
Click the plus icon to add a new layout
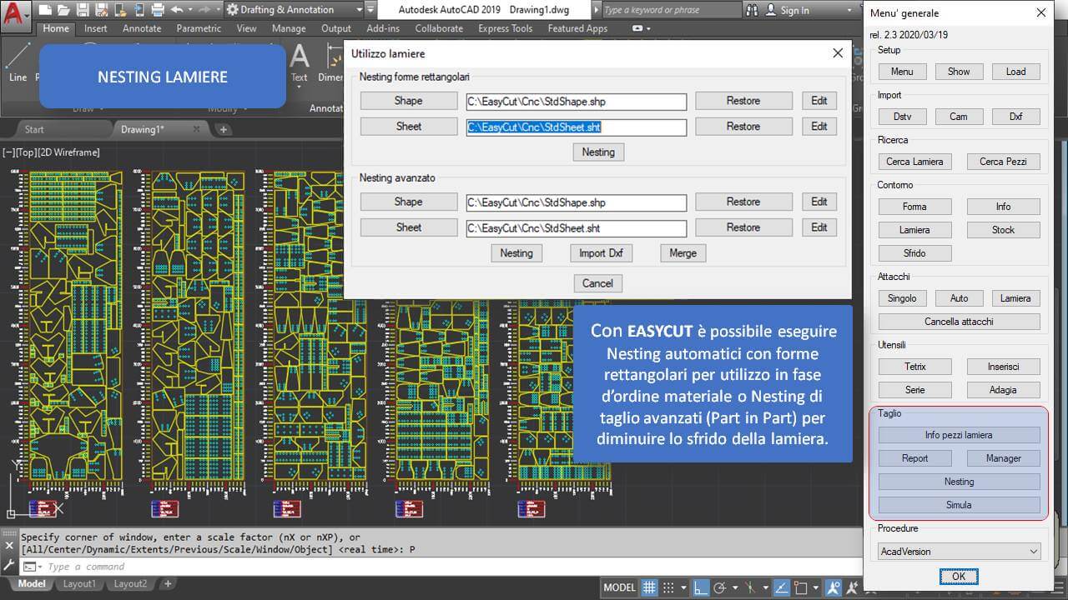(x=168, y=584)
